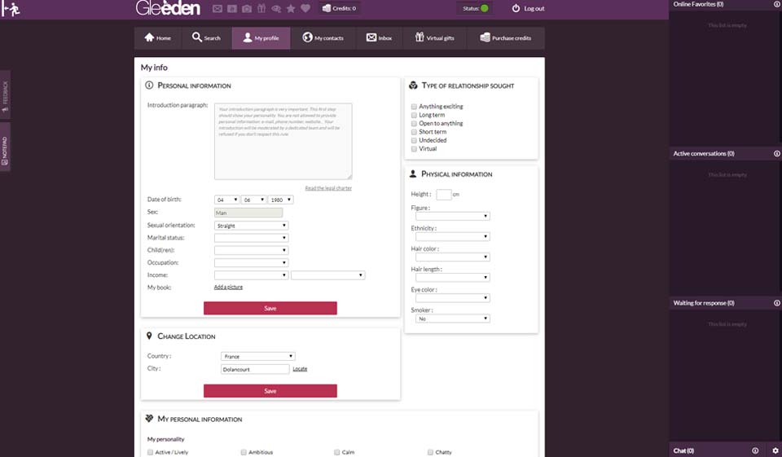782x457 pixels.
Task: Click the camera icon in the top header
Action: 247,9
